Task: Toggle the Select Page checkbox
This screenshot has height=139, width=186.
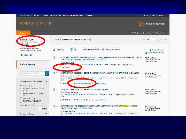Action: 54,50
